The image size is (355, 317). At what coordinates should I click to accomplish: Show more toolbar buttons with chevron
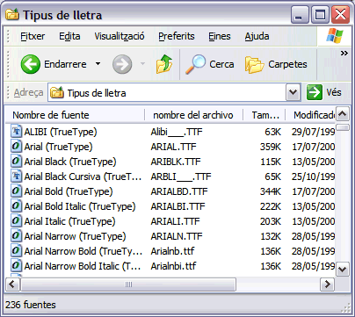344,54
